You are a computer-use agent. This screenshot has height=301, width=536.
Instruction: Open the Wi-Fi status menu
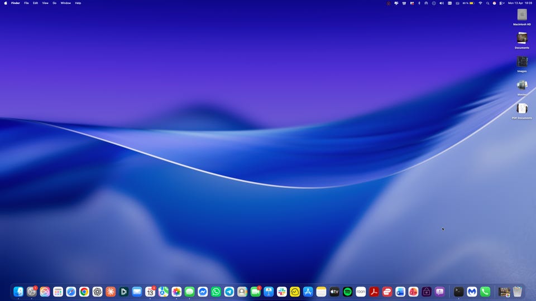pyautogui.click(x=480, y=3)
